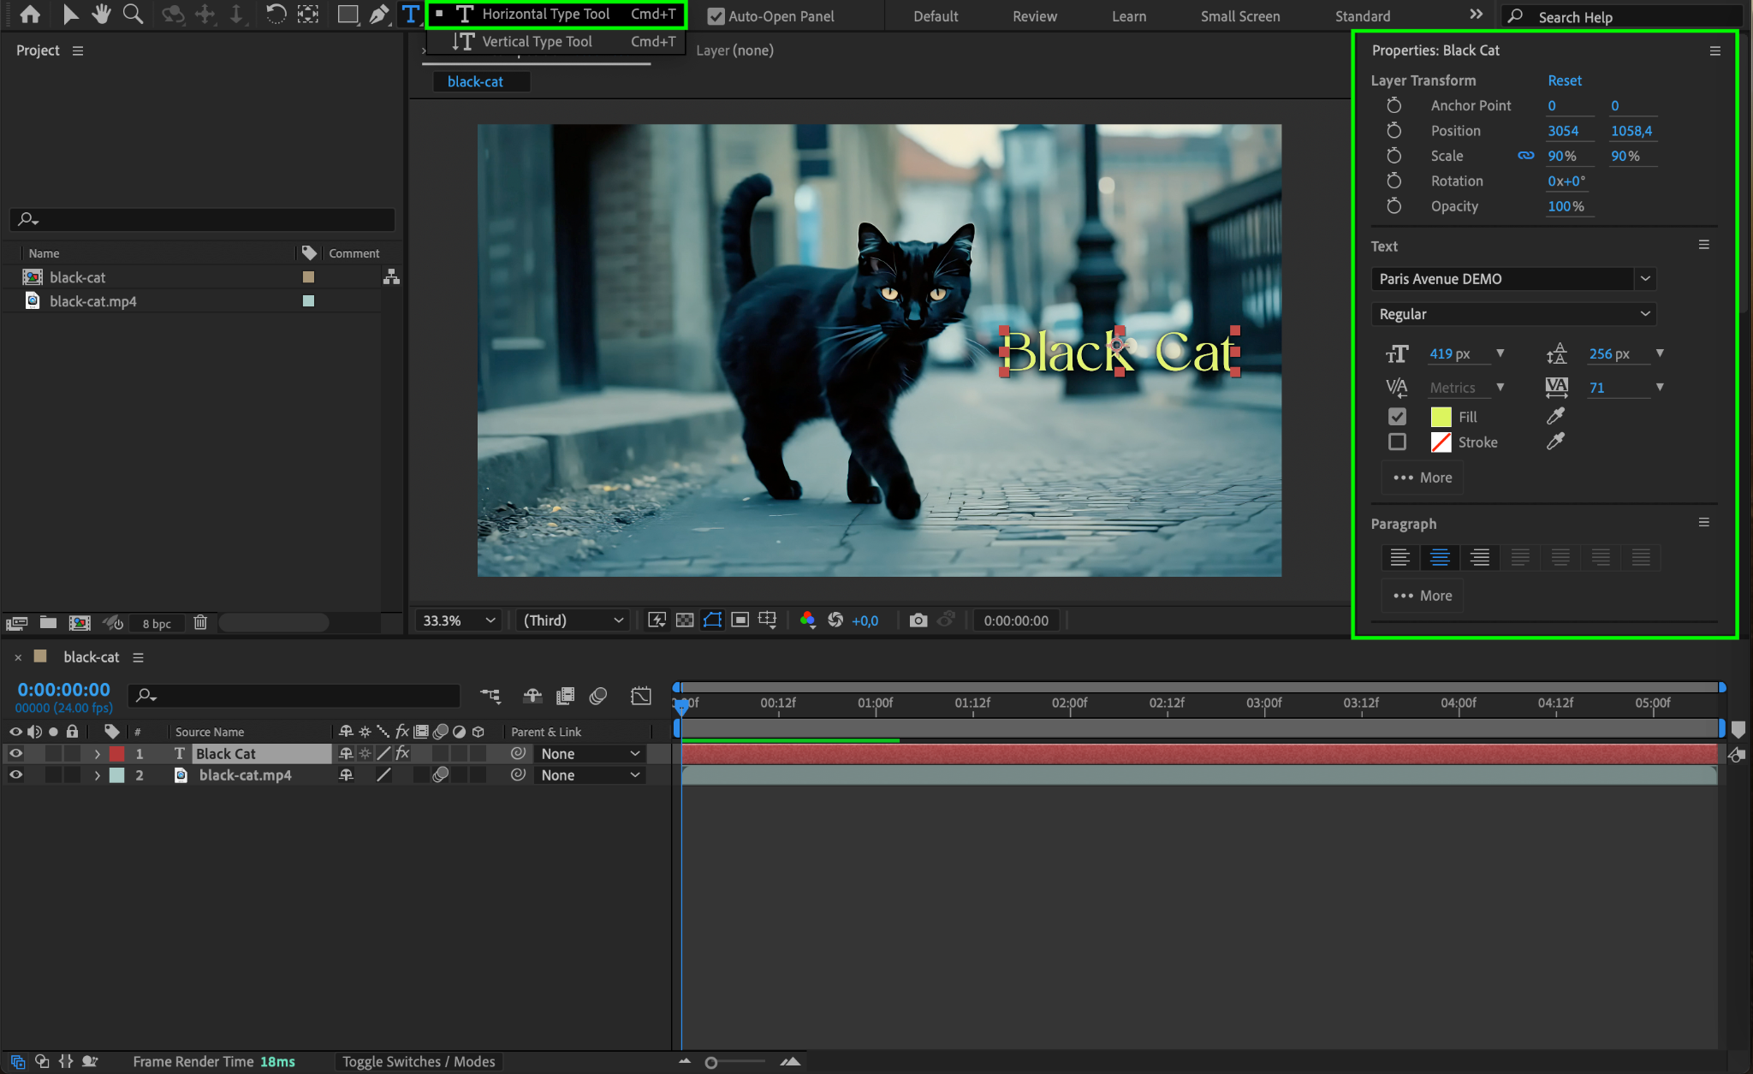Image resolution: width=1753 pixels, height=1074 pixels.
Task: Take a snapshot with camera icon
Action: point(918,620)
